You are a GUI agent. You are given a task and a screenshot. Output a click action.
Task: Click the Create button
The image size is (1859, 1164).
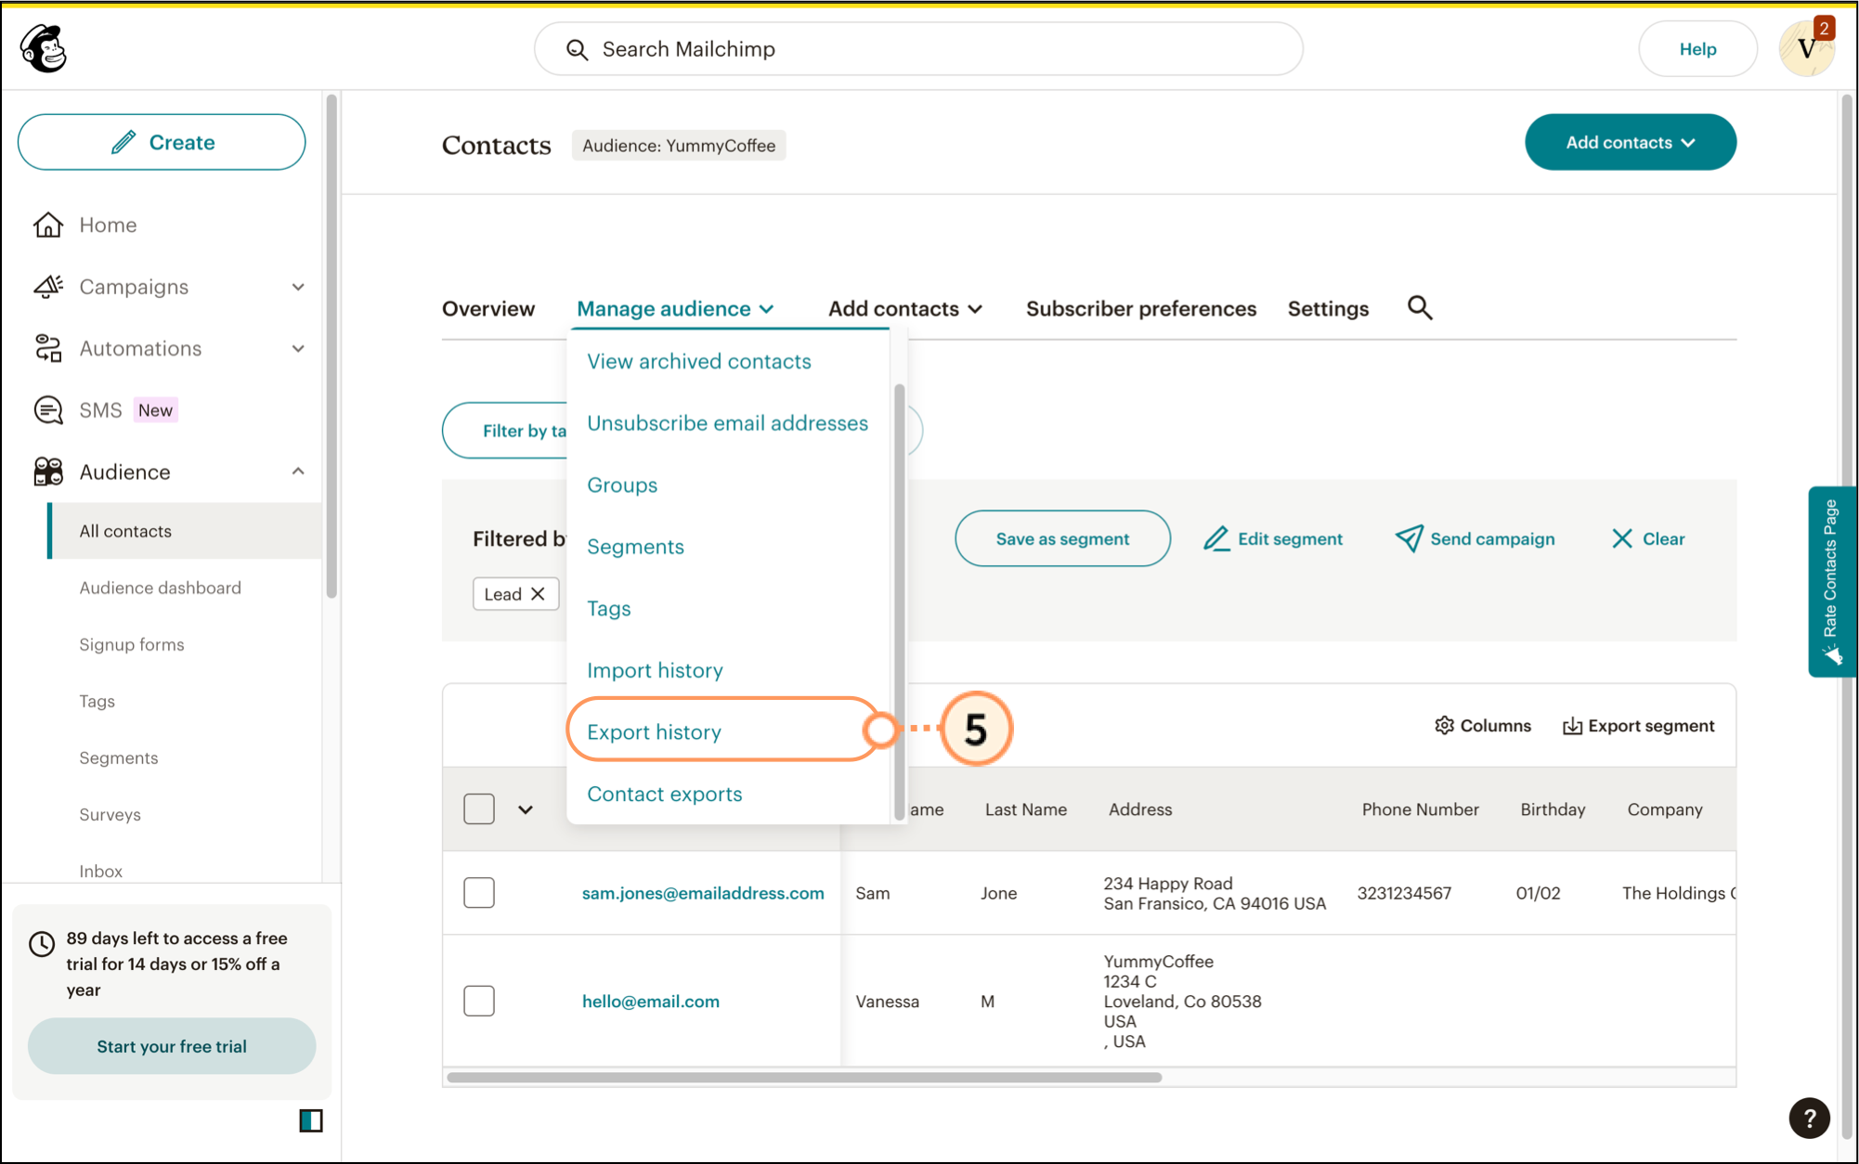[x=162, y=142]
